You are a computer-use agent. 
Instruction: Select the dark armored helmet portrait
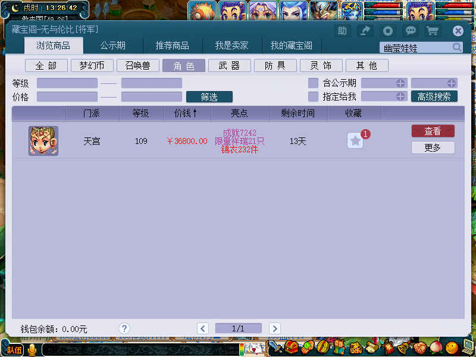[324, 11]
